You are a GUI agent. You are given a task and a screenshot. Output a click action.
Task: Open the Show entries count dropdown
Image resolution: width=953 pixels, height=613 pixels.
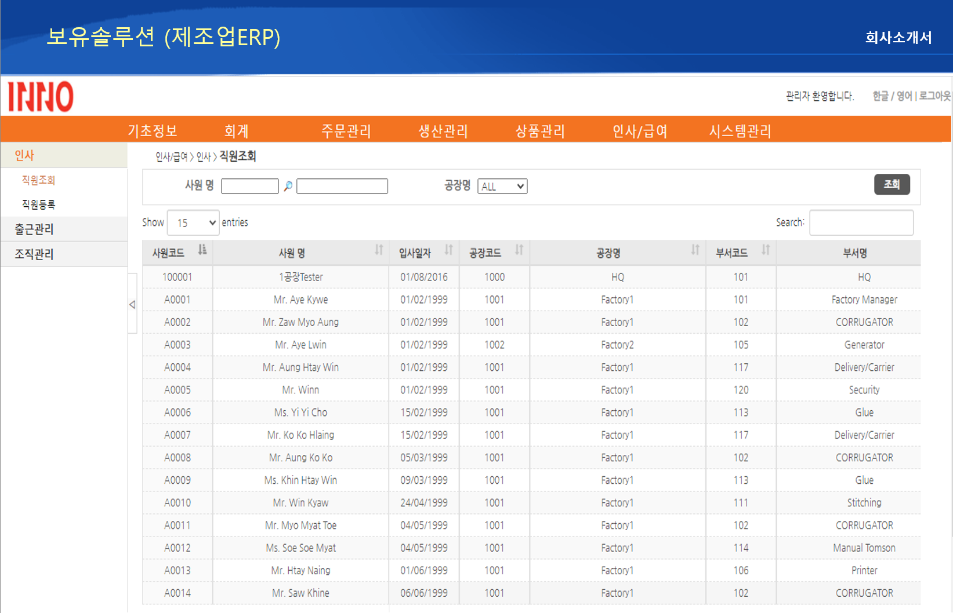(x=193, y=223)
